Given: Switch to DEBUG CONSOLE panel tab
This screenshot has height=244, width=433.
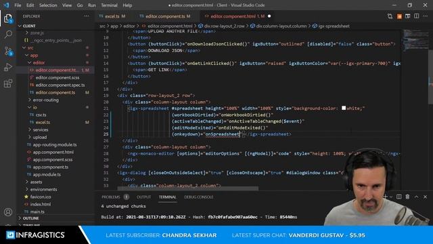Looking at the screenshot, I should (198, 197).
